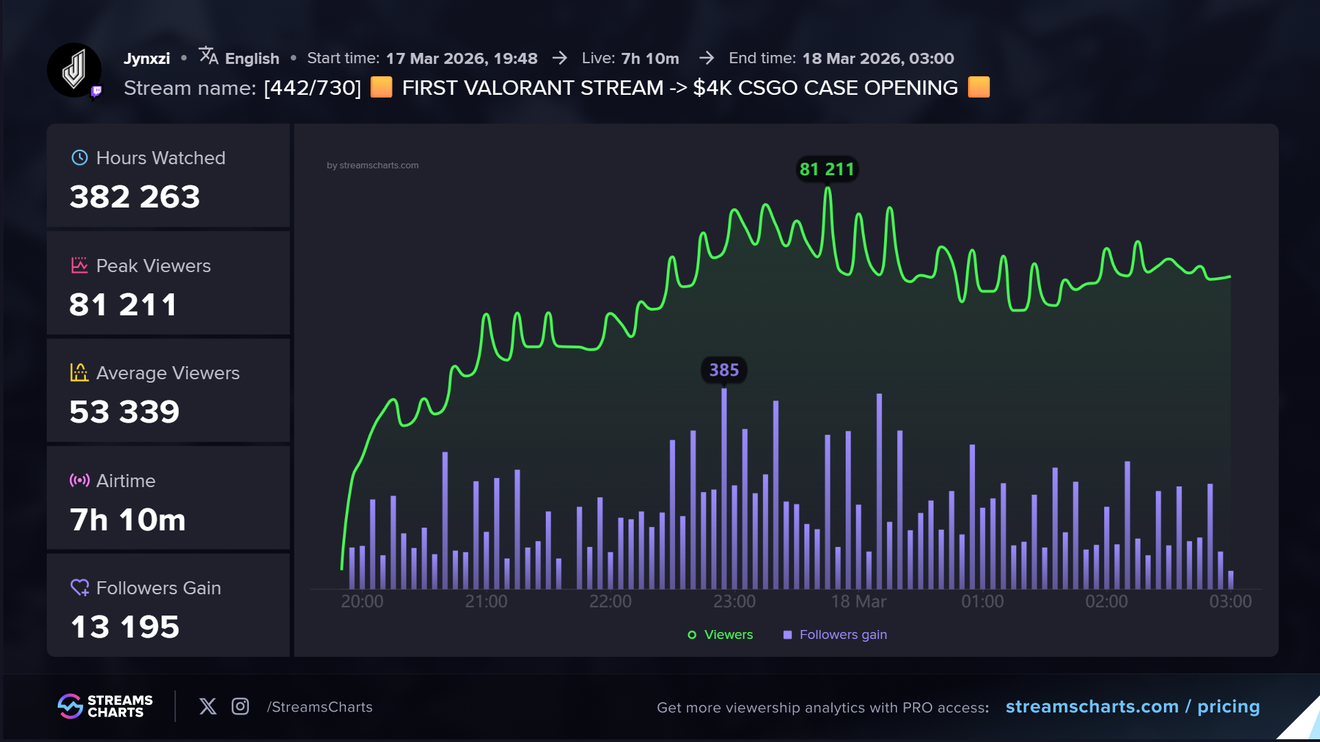Toggle the Followers gain legend entry
Screen dimensions: 1320x742
(x=835, y=635)
